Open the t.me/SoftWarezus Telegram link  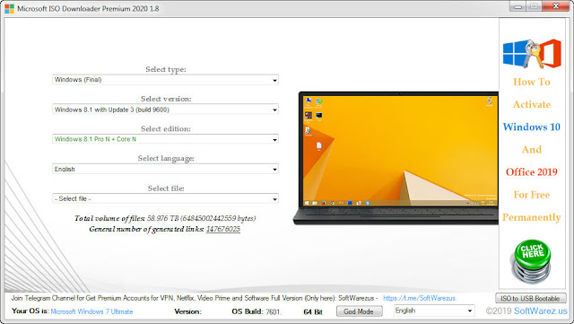pyautogui.click(x=419, y=298)
